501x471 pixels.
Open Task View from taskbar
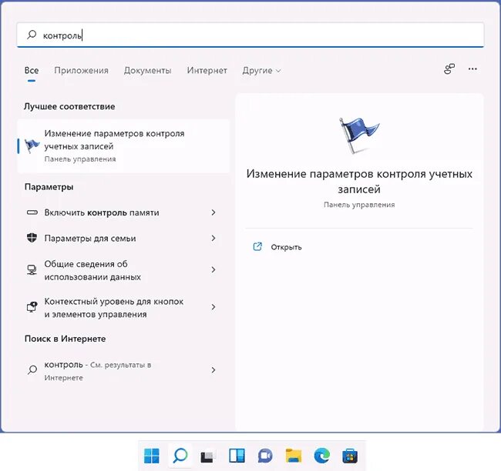208,456
